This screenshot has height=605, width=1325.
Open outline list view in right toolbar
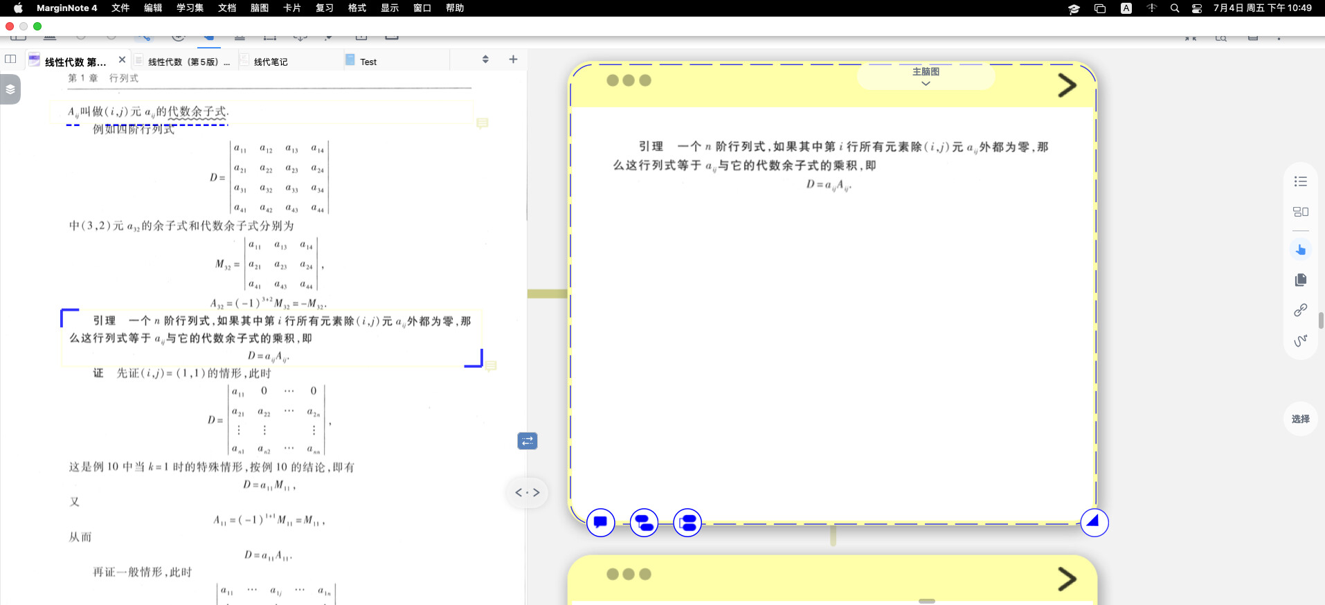coord(1301,181)
